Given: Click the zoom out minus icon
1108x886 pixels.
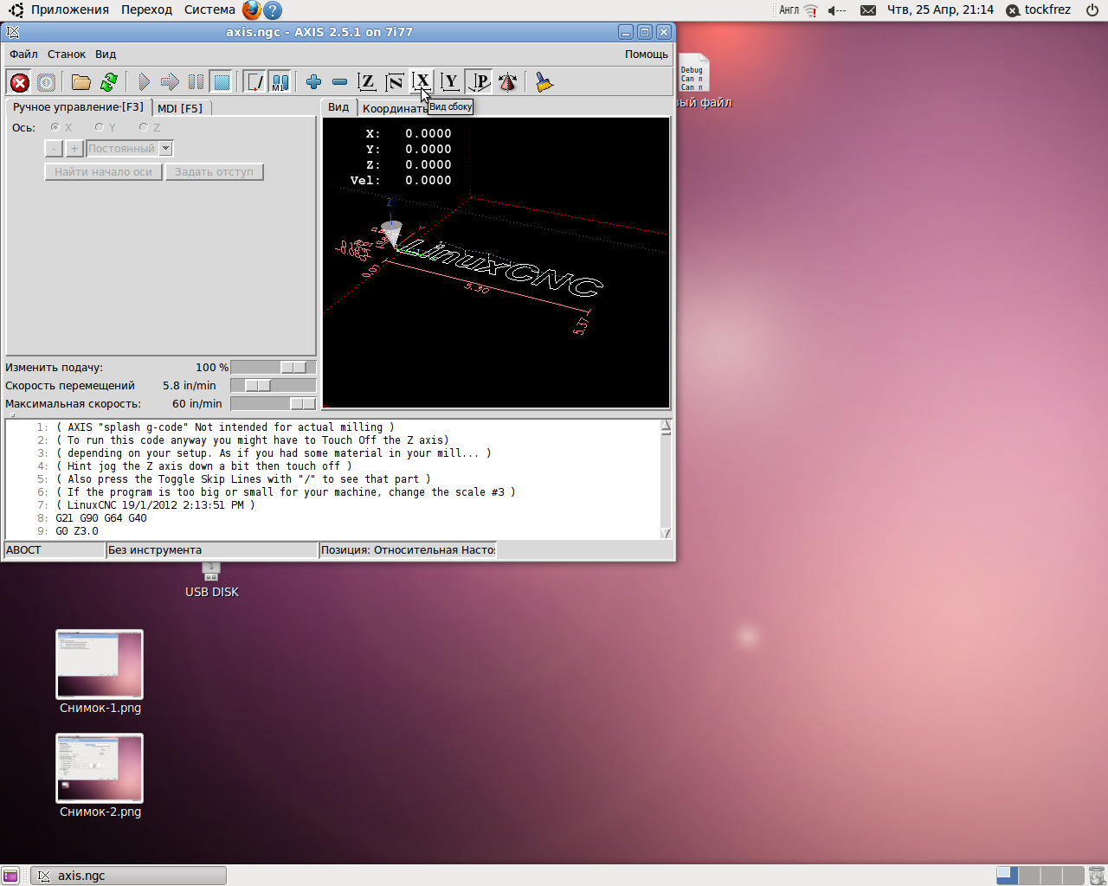Looking at the screenshot, I should coord(339,82).
